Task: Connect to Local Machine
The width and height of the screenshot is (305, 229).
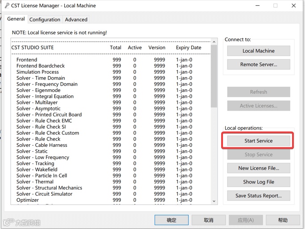Action: click(259, 51)
